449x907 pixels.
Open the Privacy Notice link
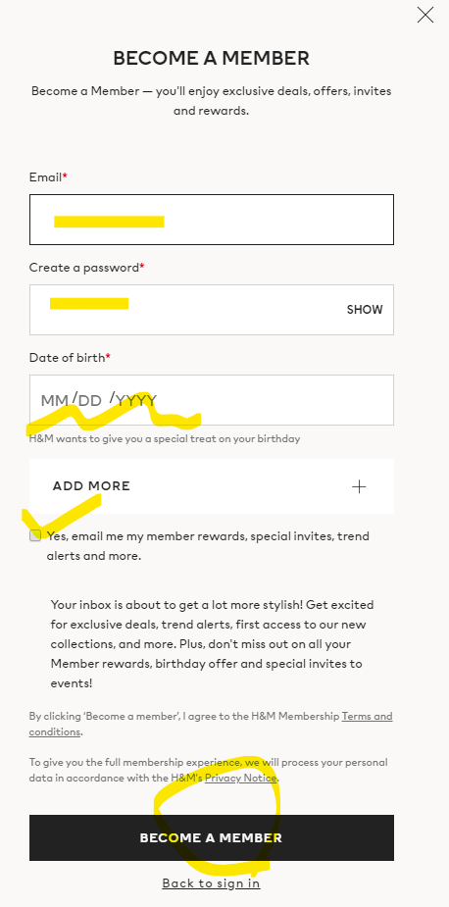click(x=241, y=778)
